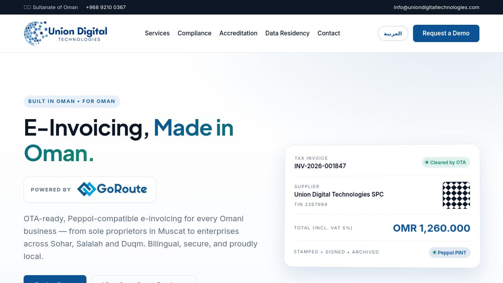Open the Data Residency nav link
This screenshot has width=503, height=283.
coord(287,33)
